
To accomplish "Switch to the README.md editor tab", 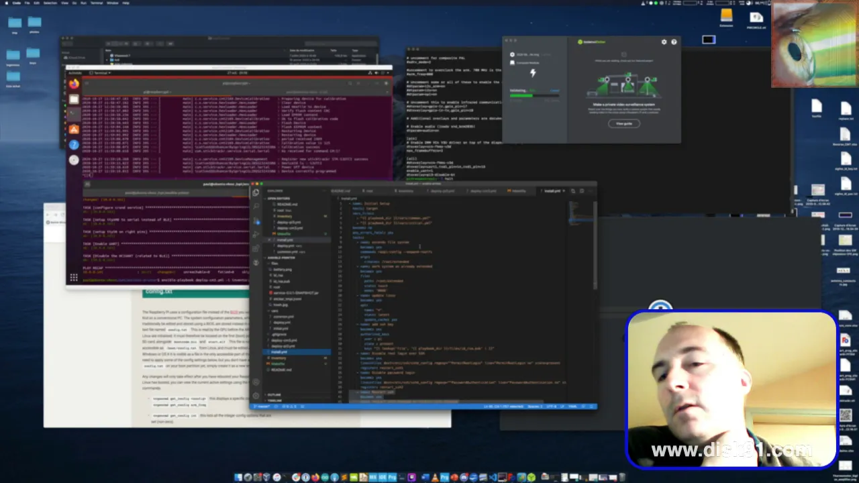I will [341, 191].
